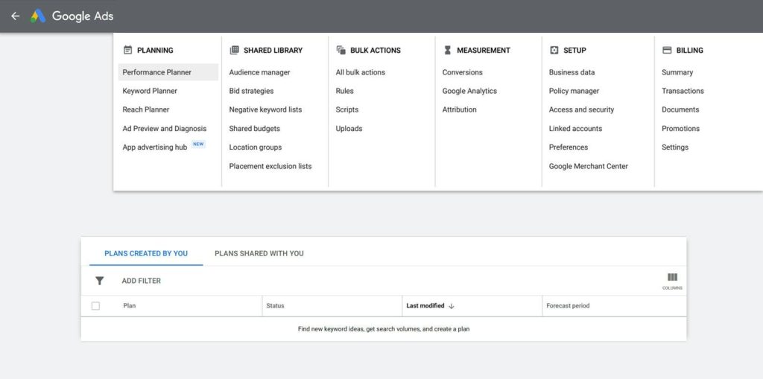Open Uploads under Bulk Actions
Screen dimensions: 763x379
click(349, 128)
